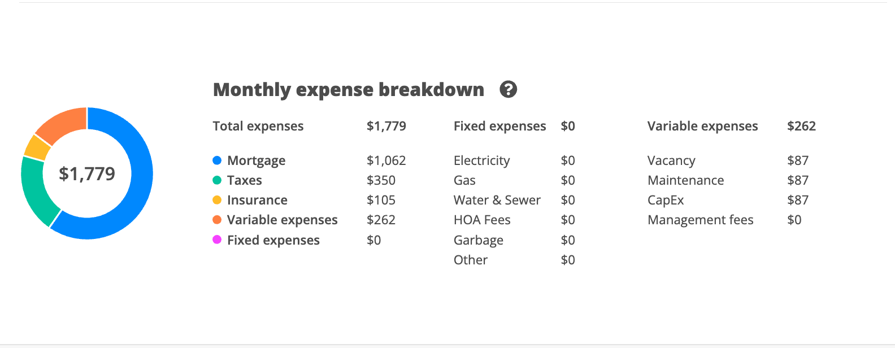Viewport: 895px width, 348px height.
Task: Click the Taxes legend label
Action: (x=244, y=180)
